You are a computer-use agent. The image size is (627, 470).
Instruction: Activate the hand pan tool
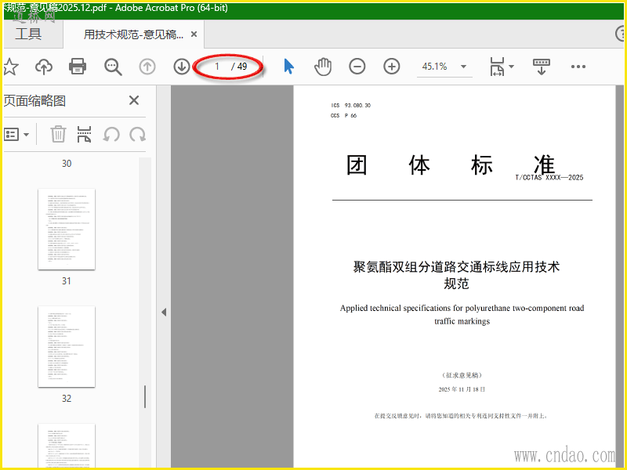[x=323, y=67]
